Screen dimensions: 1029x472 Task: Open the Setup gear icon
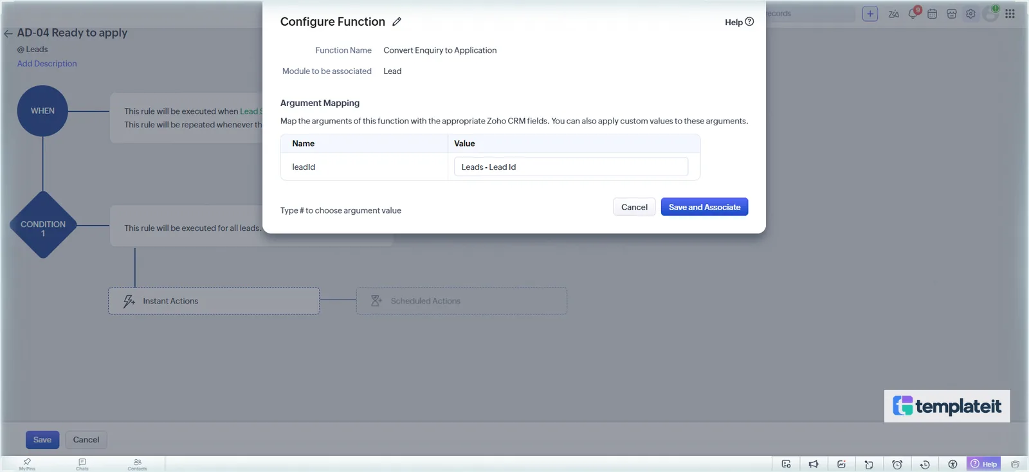click(970, 14)
